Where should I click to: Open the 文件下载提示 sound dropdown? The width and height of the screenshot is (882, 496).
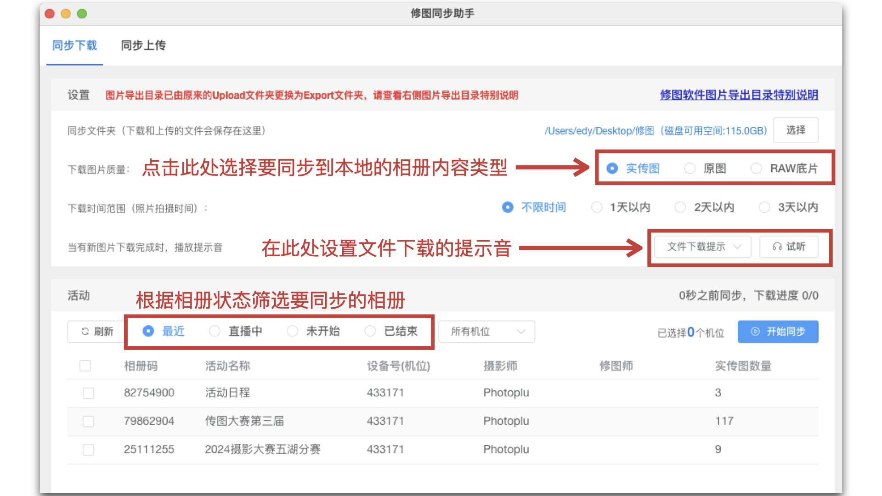click(703, 247)
